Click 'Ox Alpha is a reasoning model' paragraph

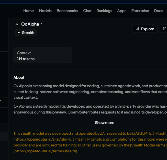pyautogui.click(x=90, y=92)
